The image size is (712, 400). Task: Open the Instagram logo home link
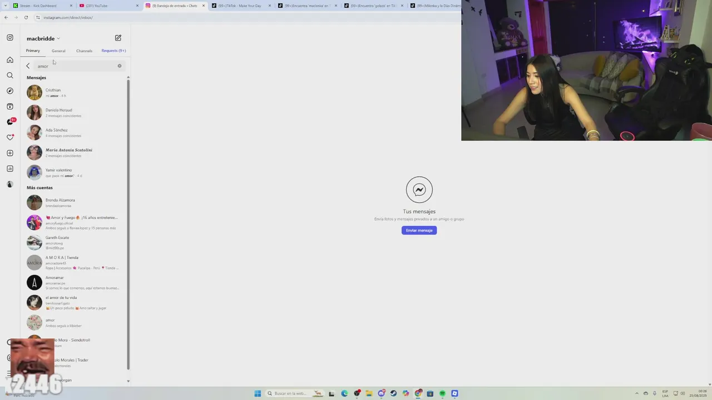10,37
